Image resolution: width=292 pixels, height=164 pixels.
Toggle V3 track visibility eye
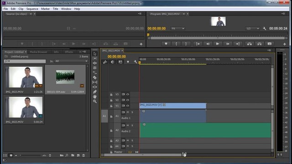pos(128,94)
